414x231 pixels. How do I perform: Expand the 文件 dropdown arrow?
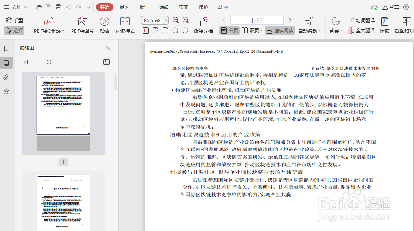pyautogui.click(x=26, y=8)
